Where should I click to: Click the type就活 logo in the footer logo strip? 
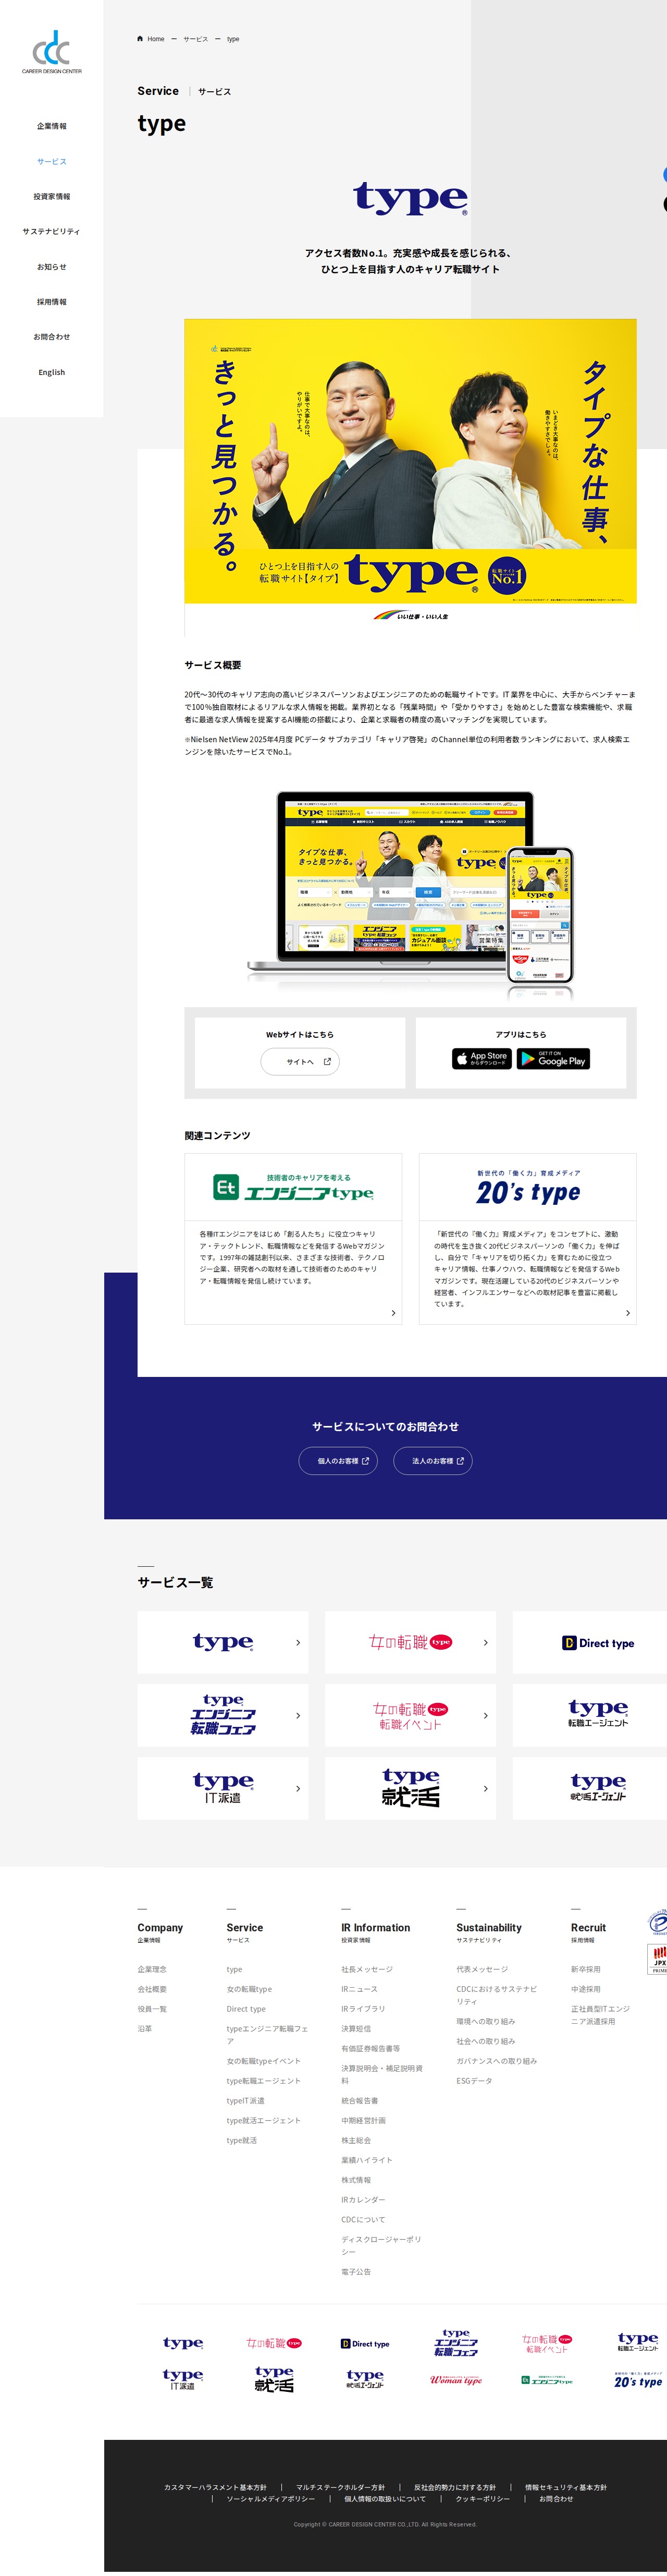275,2379
